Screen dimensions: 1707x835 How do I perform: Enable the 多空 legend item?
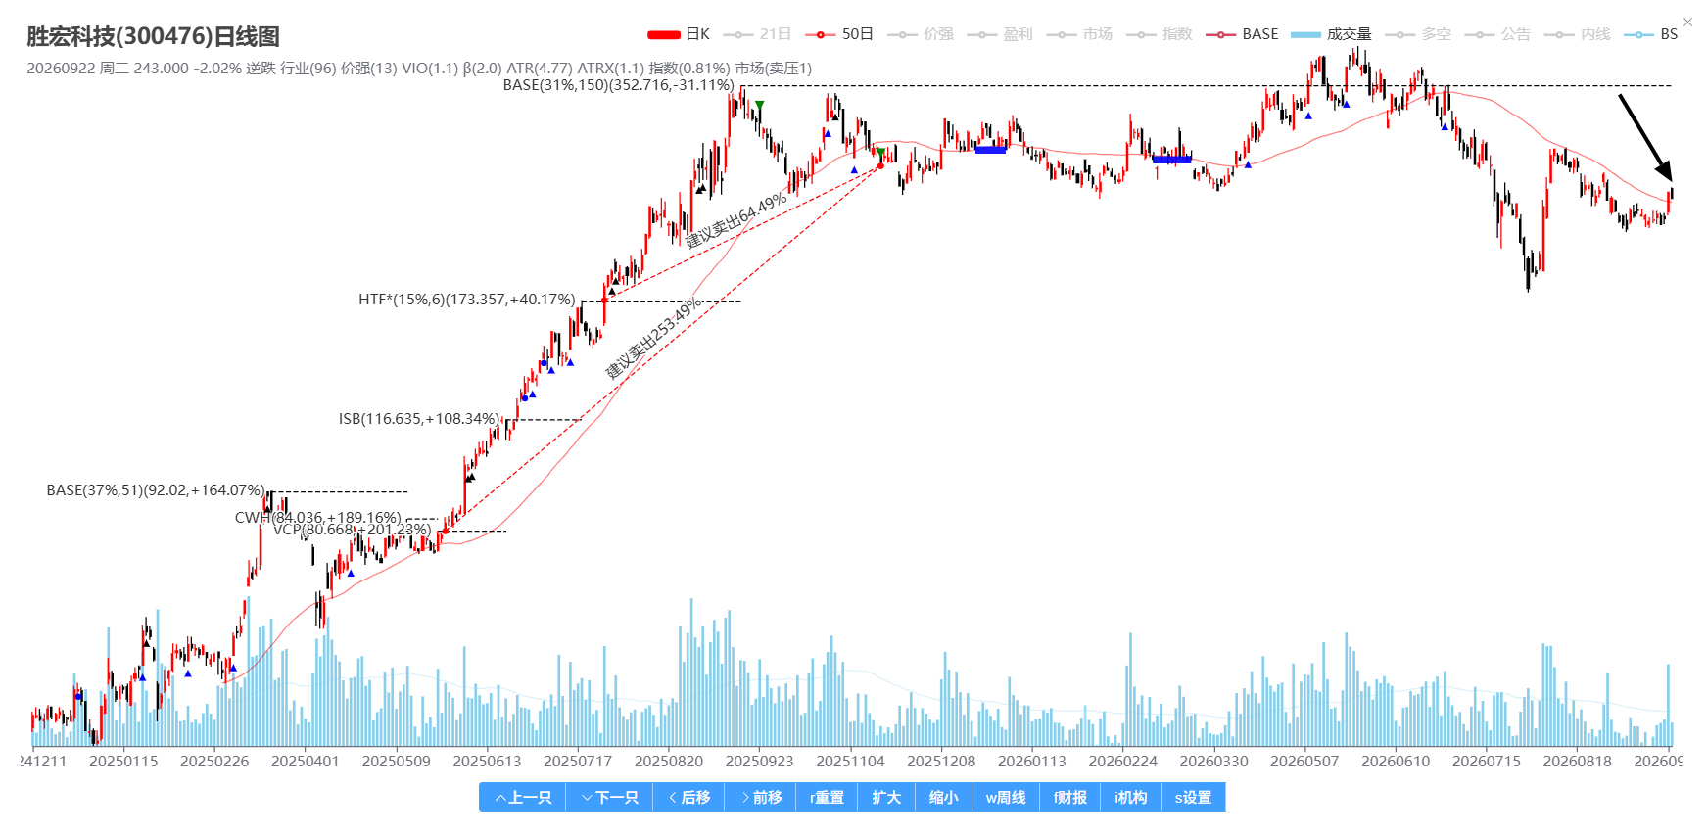tap(1418, 34)
